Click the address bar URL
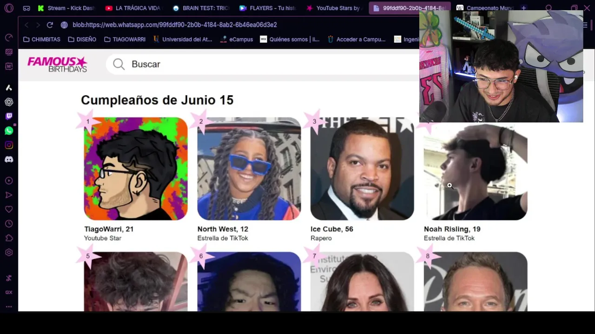 coord(175,25)
